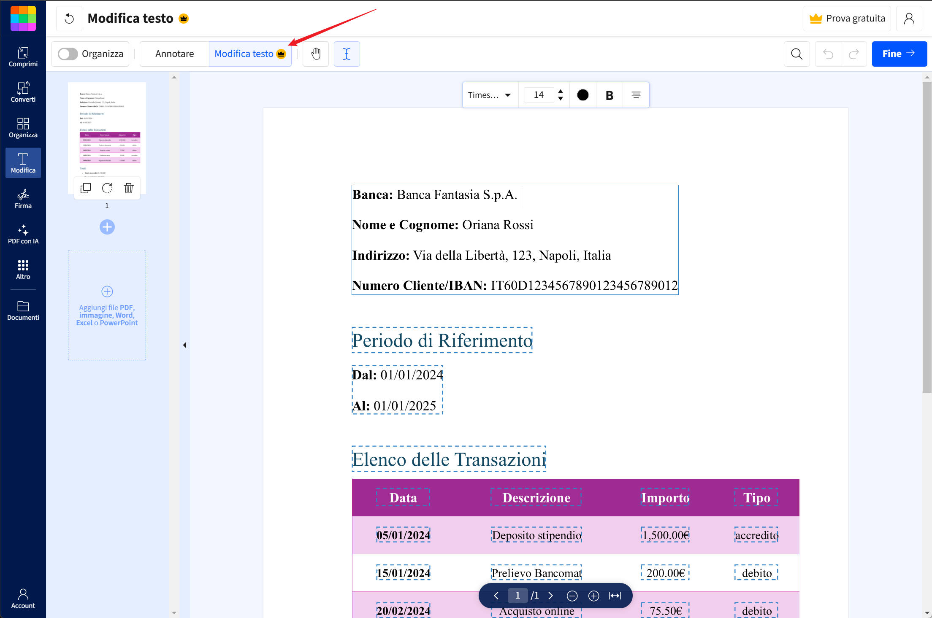The width and height of the screenshot is (932, 618).
Task: Go to the next page
Action: pyautogui.click(x=550, y=596)
